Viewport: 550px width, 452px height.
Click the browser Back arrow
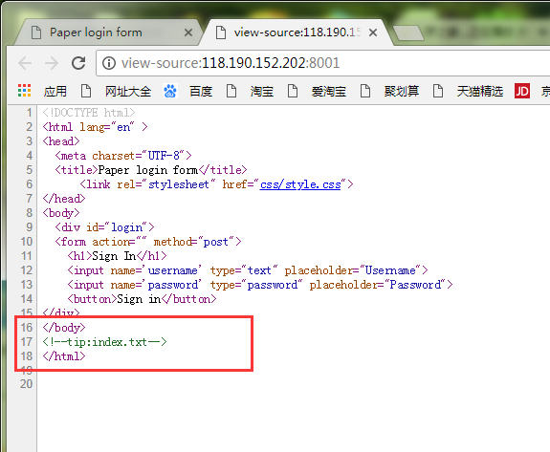25,63
